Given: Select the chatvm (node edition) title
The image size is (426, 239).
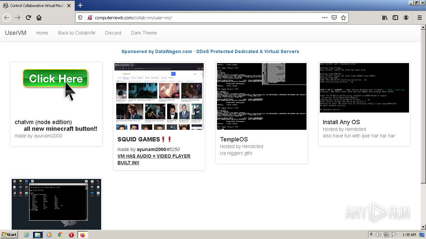Looking at the screenshot, I should coord(43,122).
